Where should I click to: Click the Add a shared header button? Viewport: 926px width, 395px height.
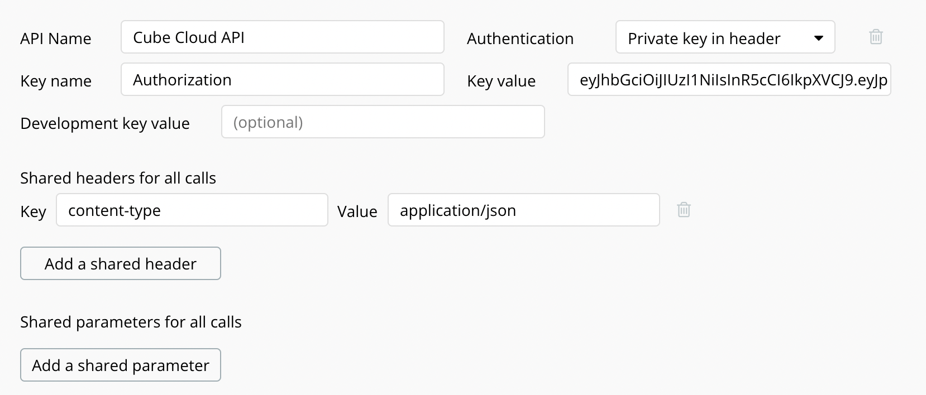121,263
